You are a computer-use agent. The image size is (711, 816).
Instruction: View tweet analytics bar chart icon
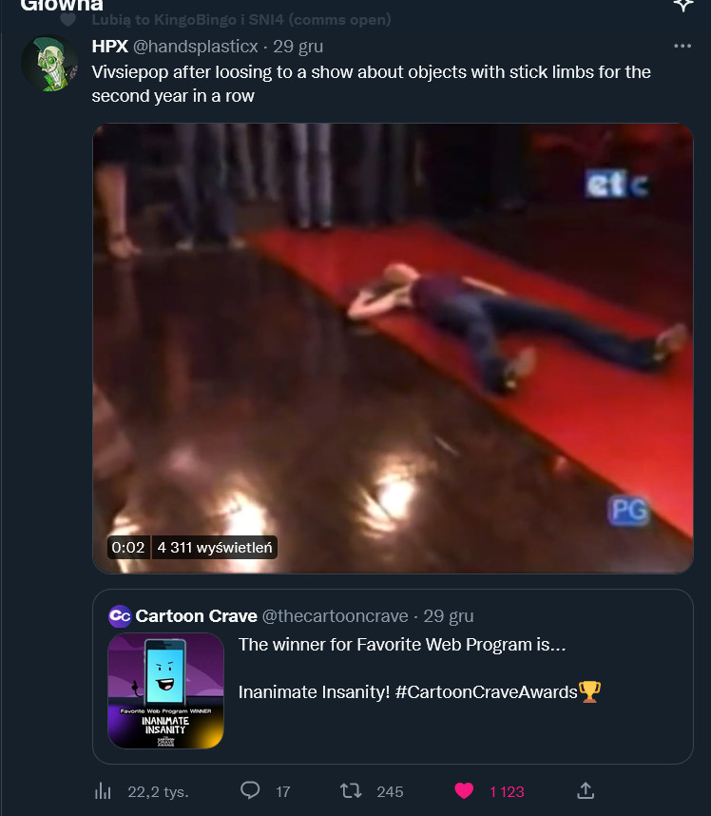coord(104,791)
